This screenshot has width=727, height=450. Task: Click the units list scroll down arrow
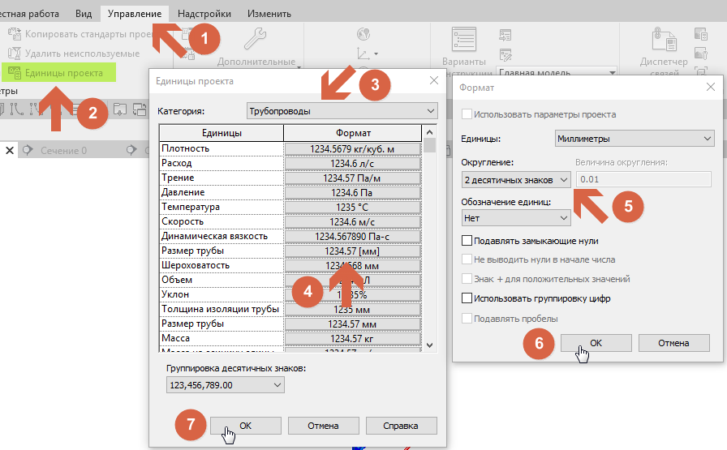pos(429,345)
